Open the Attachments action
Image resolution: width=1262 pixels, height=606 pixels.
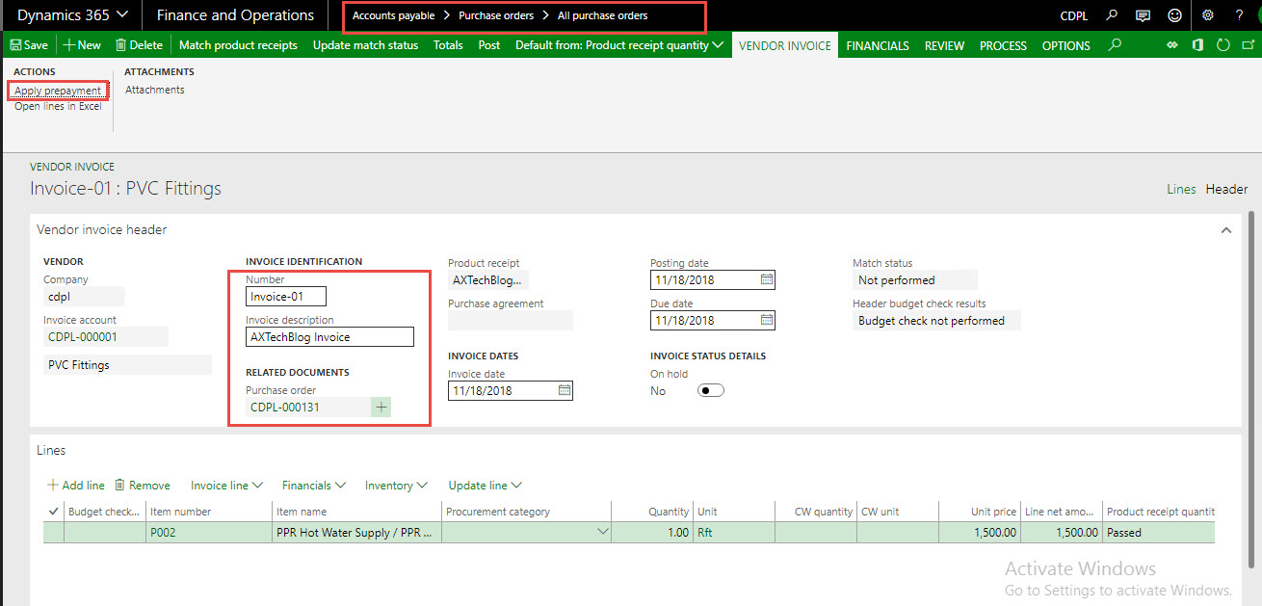tap(155, 90)
